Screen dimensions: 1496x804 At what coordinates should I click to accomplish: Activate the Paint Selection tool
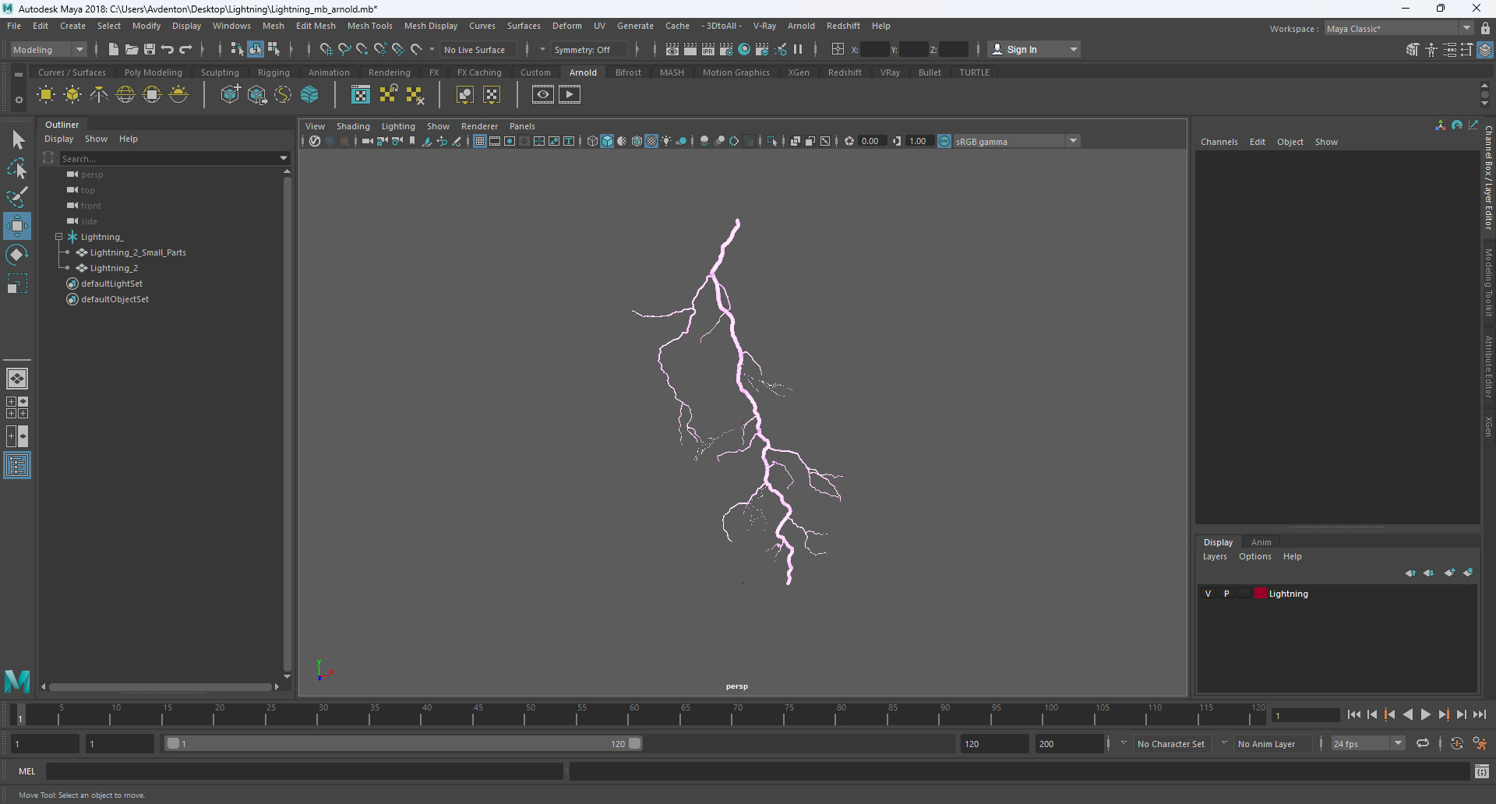click(17, 197)
